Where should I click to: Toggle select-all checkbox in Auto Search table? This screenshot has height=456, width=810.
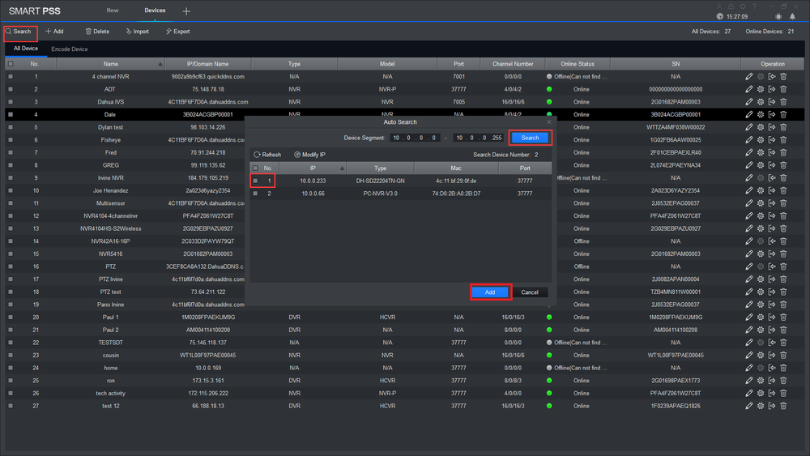256,168
